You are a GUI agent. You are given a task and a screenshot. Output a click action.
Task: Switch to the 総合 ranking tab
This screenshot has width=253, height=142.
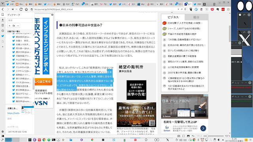coord(196,17)
